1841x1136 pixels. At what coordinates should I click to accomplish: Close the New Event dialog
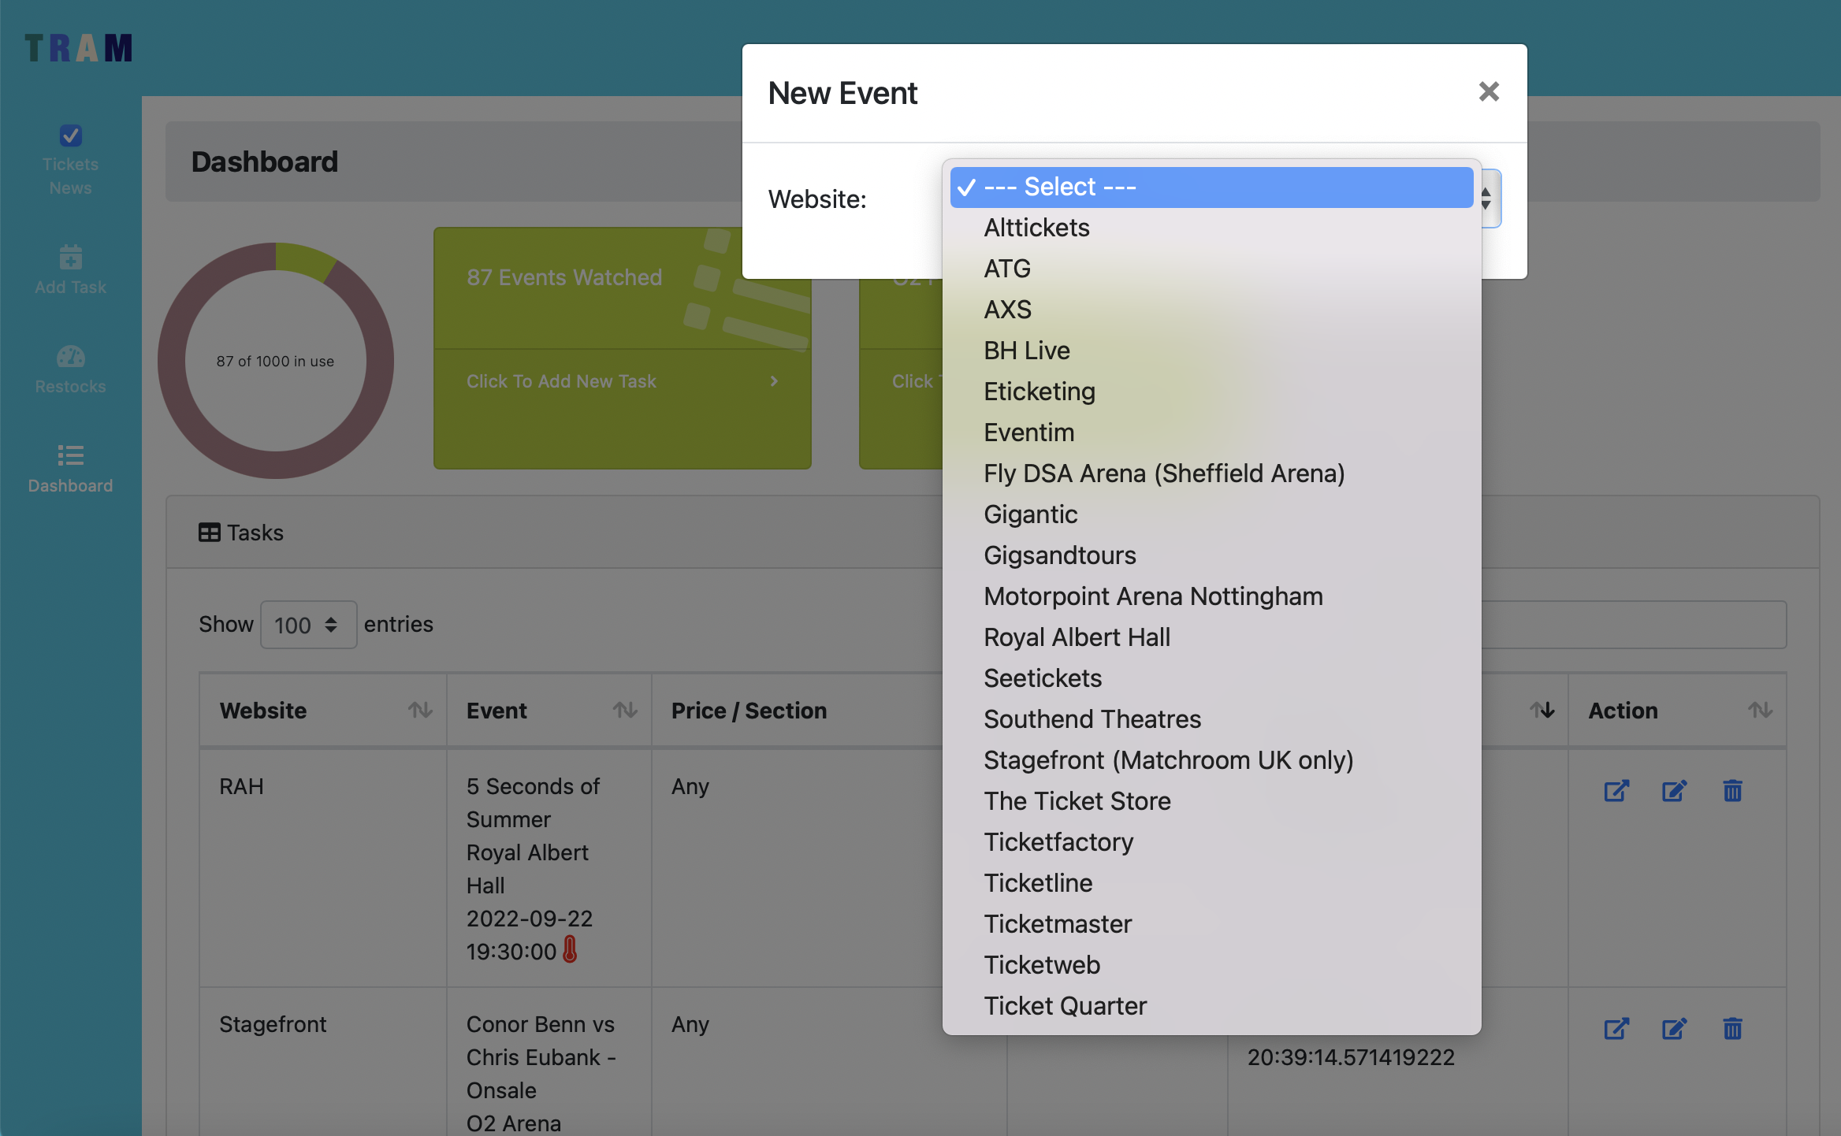point(1488,92)
